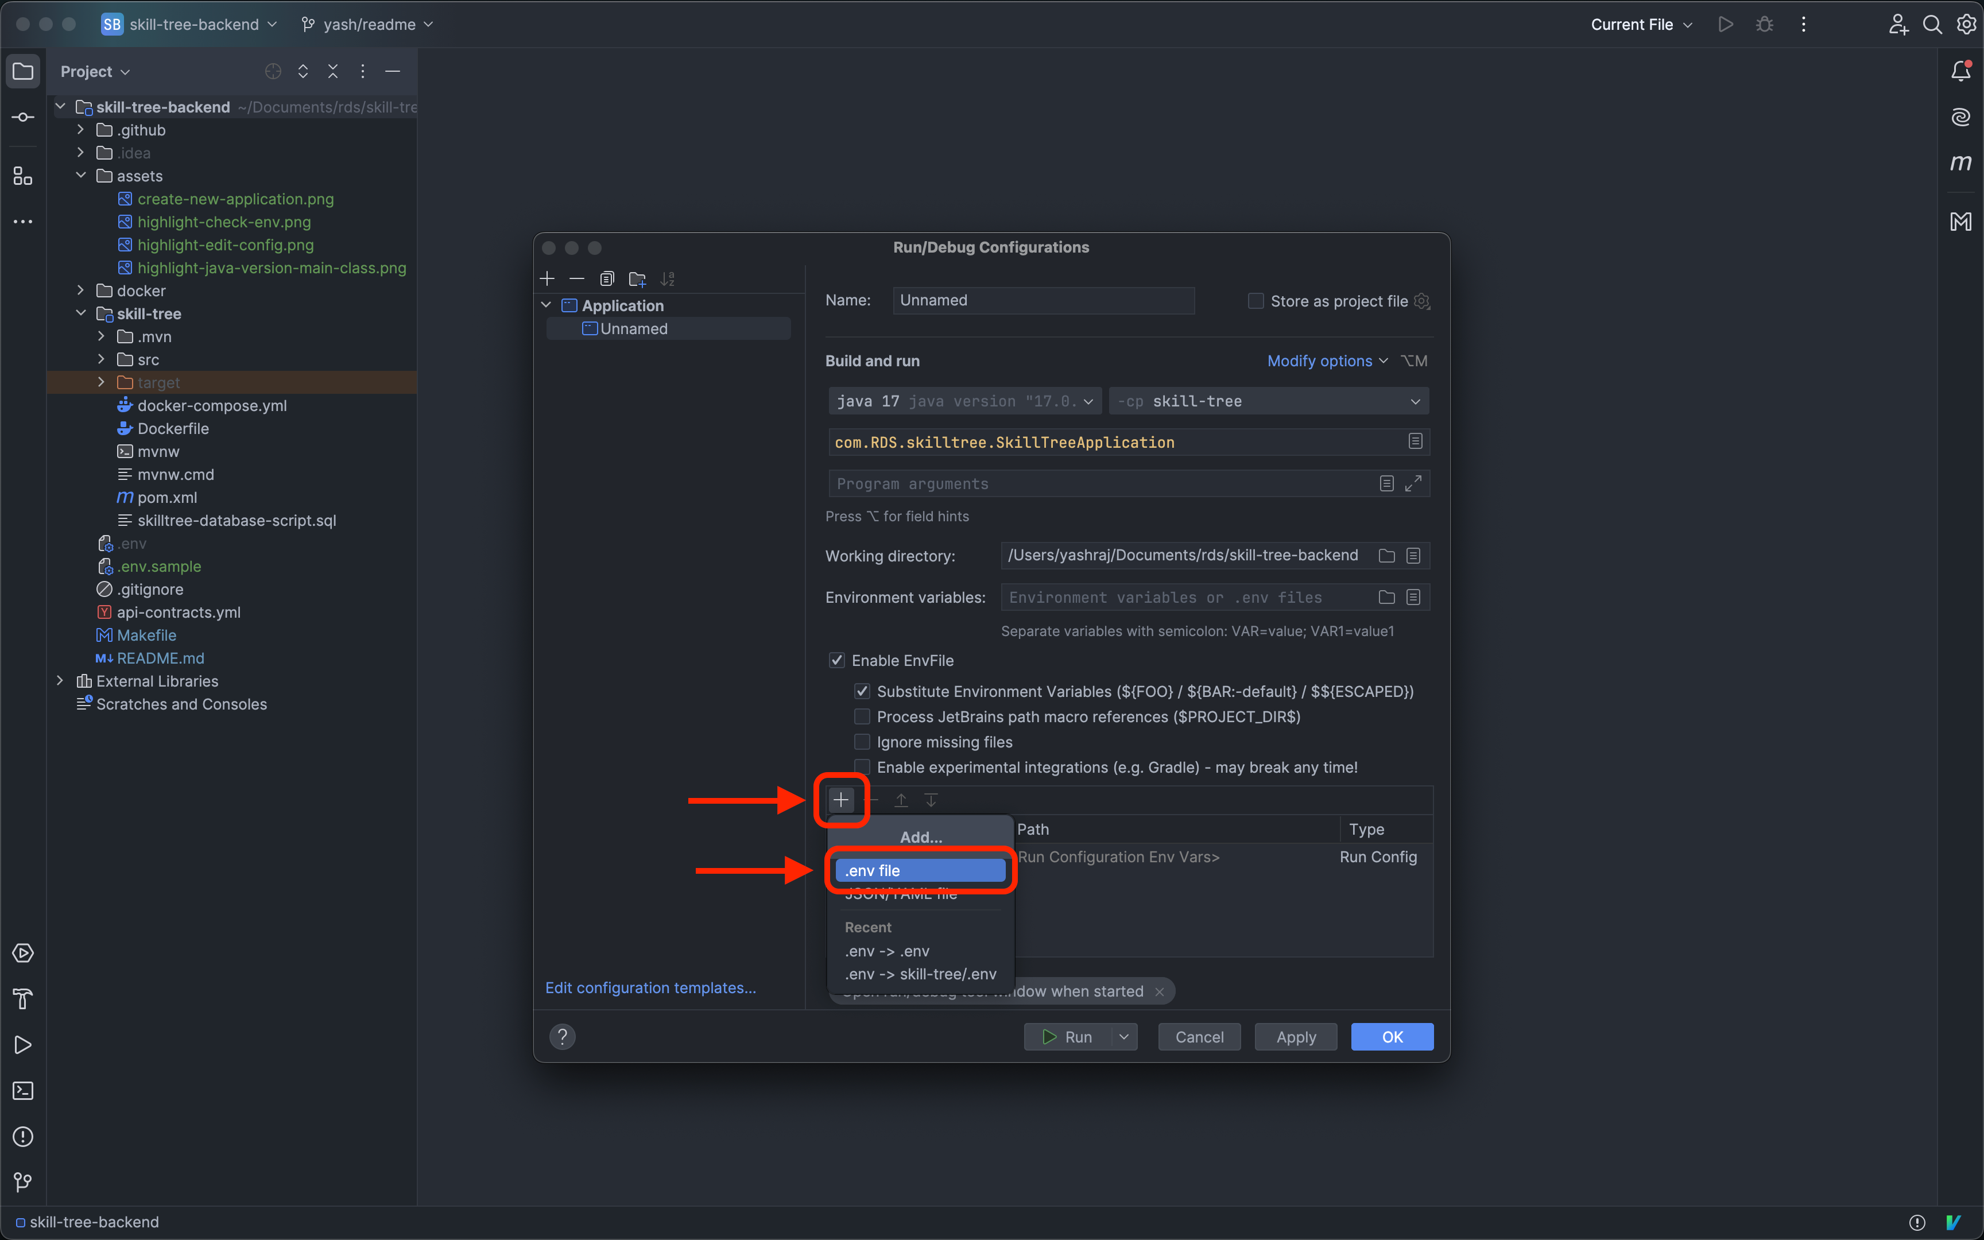Click skill-tree-backend in the status bar
Screen dimensions: 1984x1240
pyautogui.click(x=88, y=1222)
